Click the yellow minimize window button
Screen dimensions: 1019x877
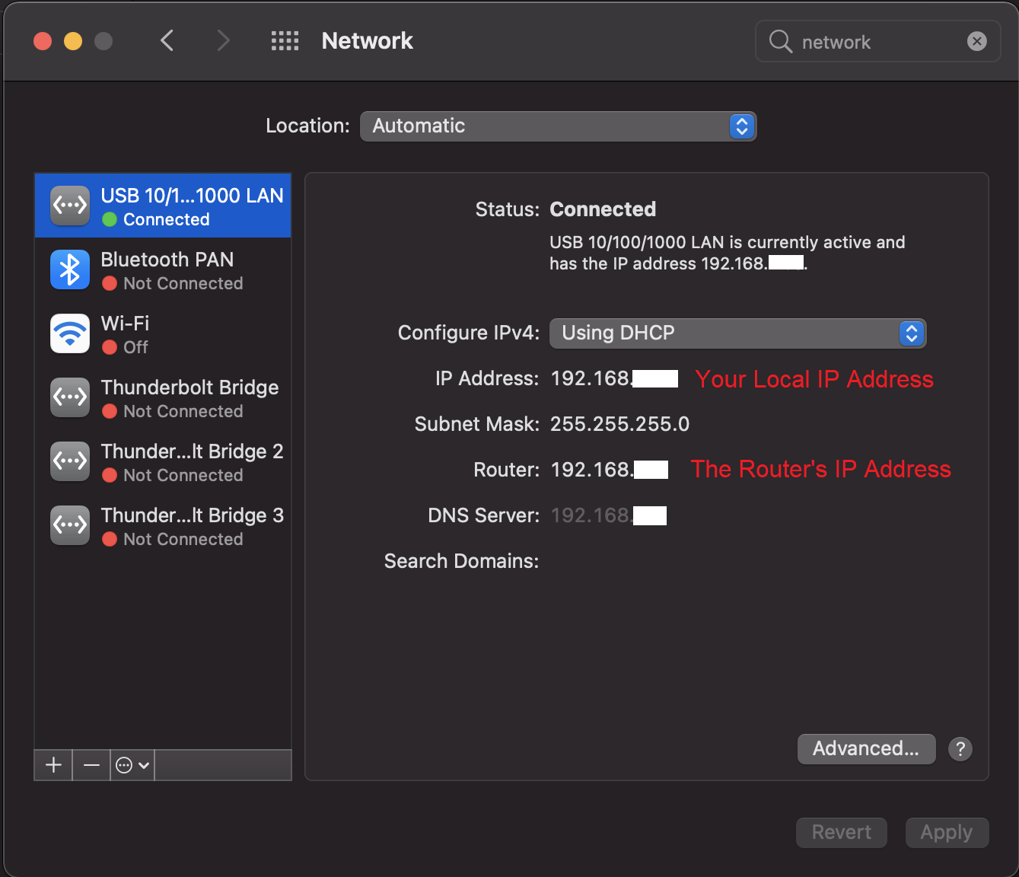pyautogui.click(x=73, y=41)
